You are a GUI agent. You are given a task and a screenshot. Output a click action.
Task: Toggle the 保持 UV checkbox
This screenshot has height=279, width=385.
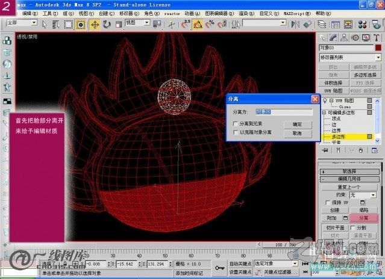click(328, 202)
